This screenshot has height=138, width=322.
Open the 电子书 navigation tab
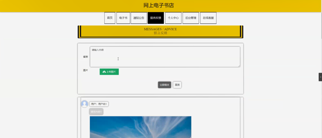point(123,18)
